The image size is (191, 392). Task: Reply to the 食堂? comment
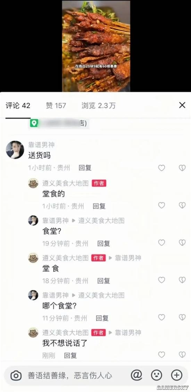(x=103, y=244)
